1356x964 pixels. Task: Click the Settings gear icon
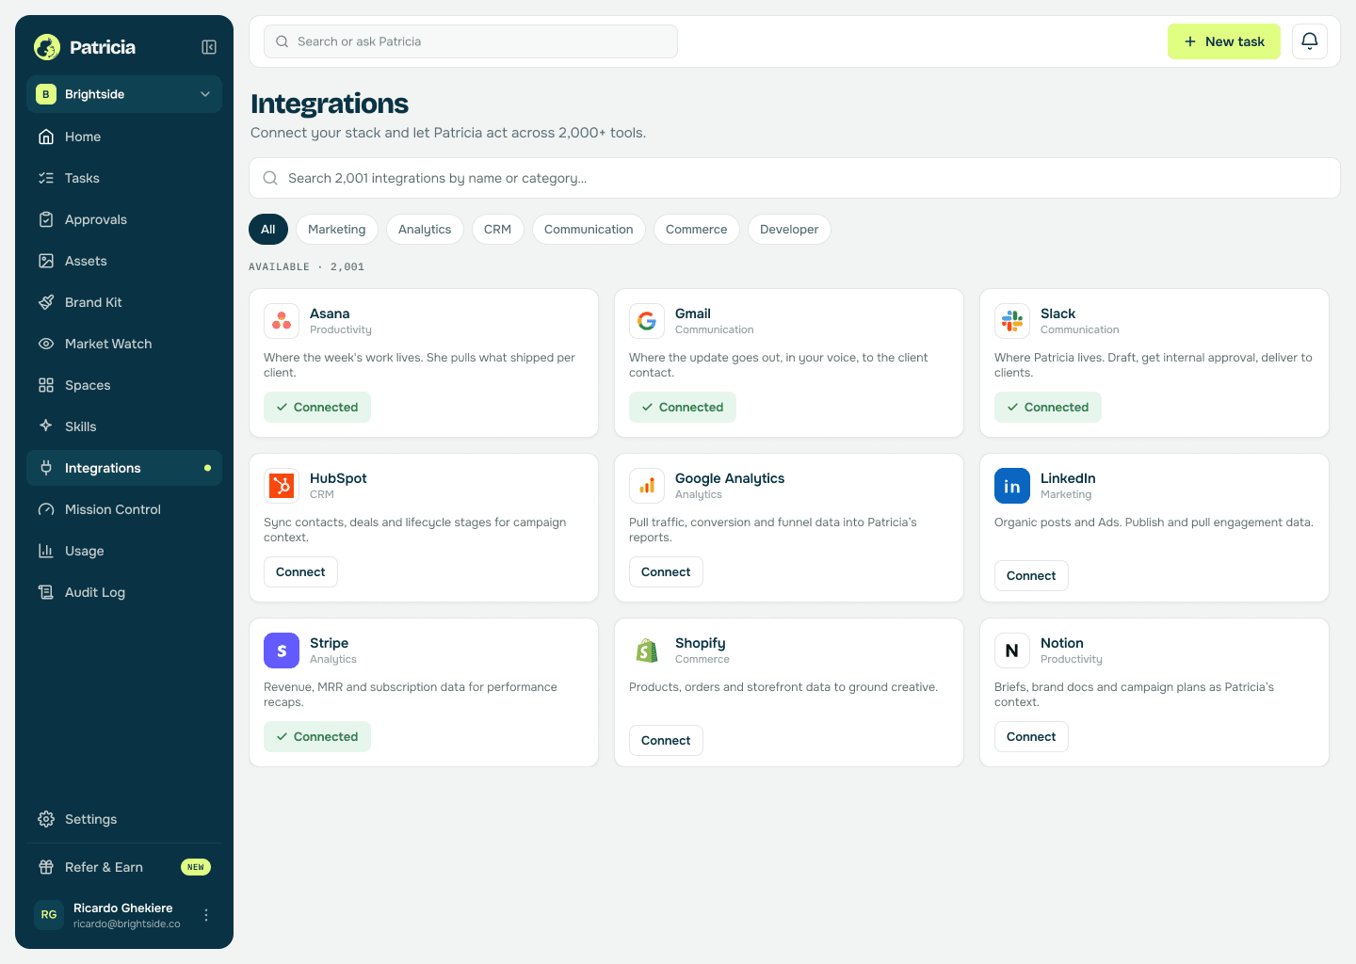point(46,819)
